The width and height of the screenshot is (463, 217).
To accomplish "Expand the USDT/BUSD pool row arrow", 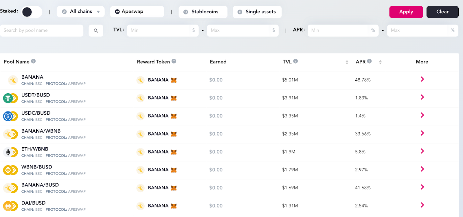I will (422, 97).
